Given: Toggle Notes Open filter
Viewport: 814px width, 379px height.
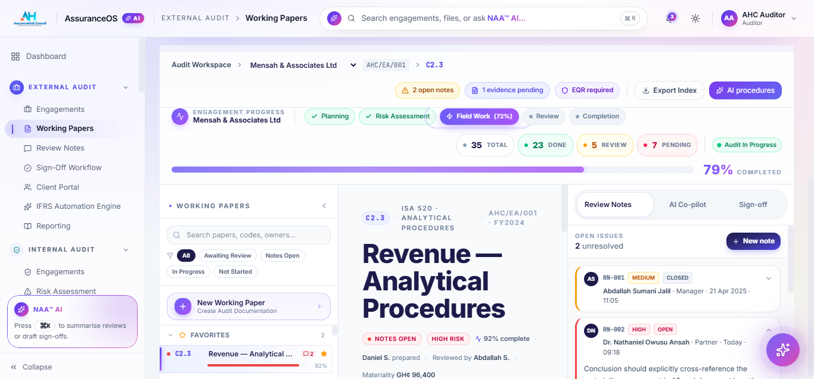Looking at the screenshot, I should [x=282, y=256].
